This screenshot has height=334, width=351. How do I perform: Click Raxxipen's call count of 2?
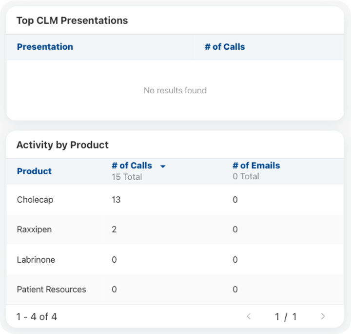click(114, 230)
